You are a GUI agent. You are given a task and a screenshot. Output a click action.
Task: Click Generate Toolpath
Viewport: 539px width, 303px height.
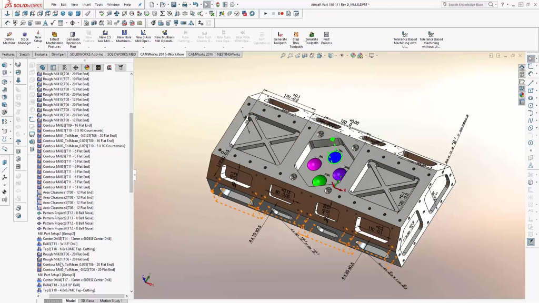(280, 38)
